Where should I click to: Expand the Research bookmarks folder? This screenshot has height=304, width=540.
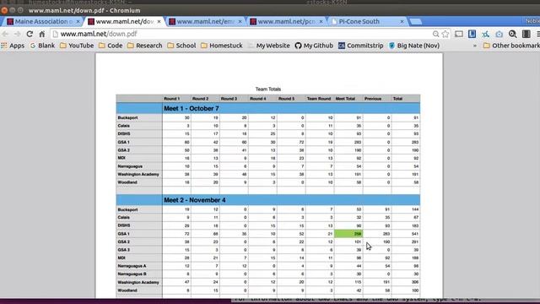pyautogui.click(x=144, y=46)
